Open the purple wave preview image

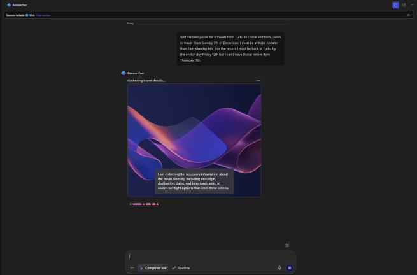(x=194, y=140)
